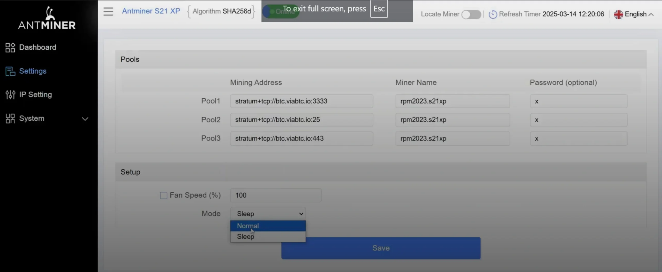The height and width of the screenshot is (272, 662).
Task: Toggle the Locate Miner switch
Action: pyautogui.click(x=471, y=14)
